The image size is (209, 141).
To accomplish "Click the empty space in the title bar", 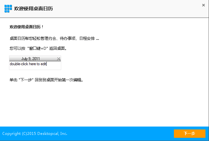I will coord(129,8).
